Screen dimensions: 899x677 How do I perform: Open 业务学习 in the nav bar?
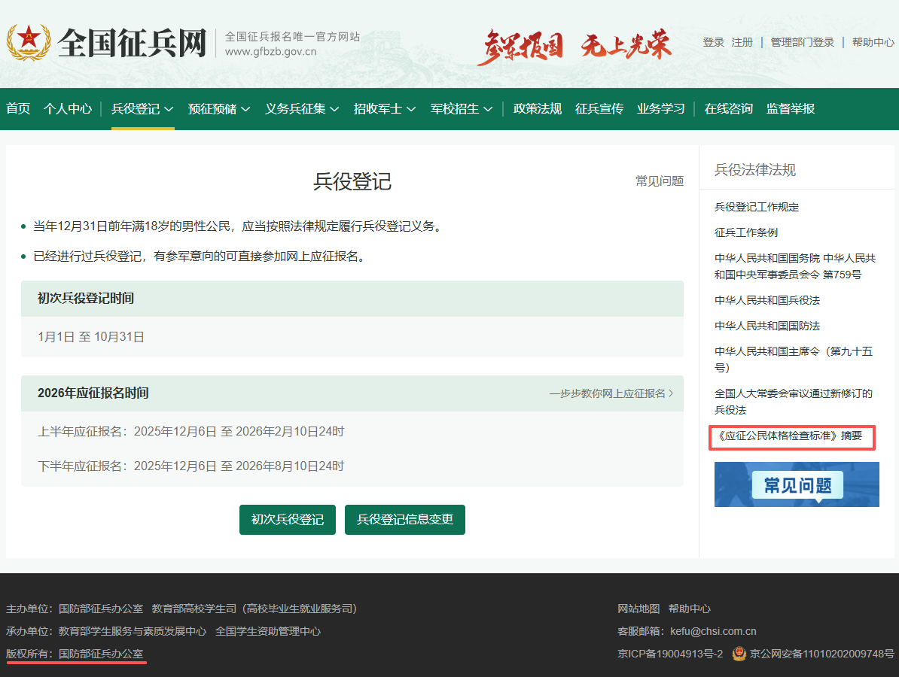(x=661, y=109)
